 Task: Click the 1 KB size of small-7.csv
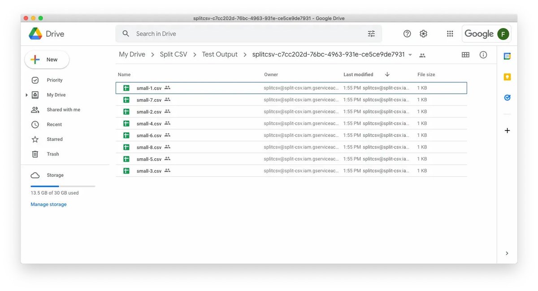coord(422,100)
